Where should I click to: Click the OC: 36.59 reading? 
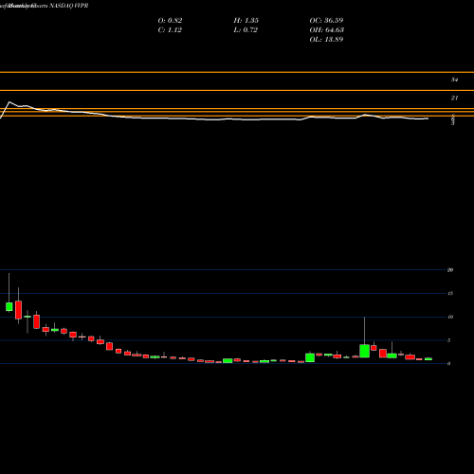tap(326, 20)
